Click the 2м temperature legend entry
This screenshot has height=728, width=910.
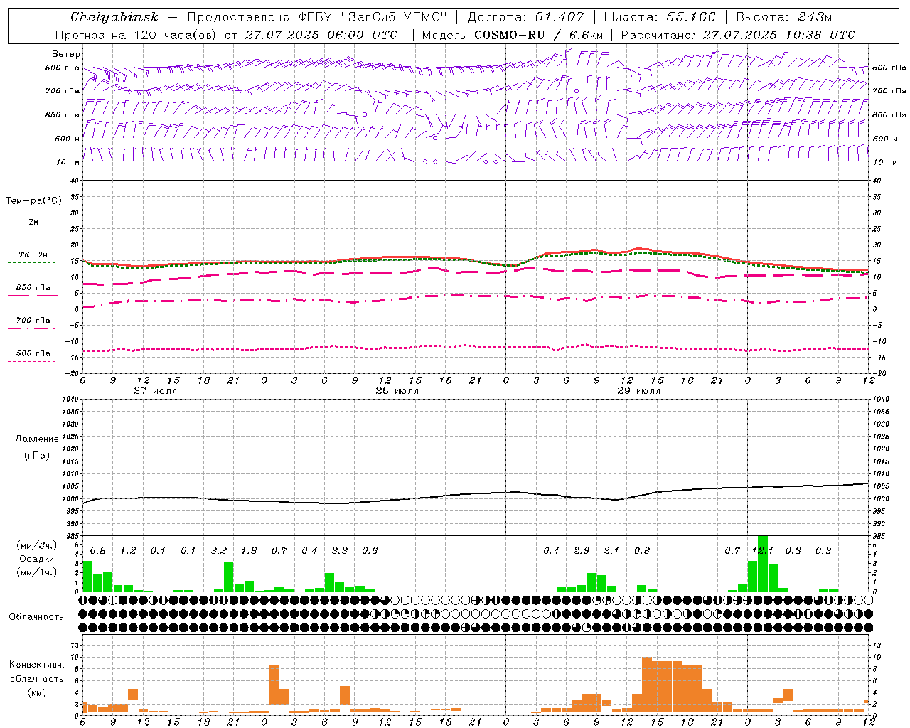click(33, 222)
